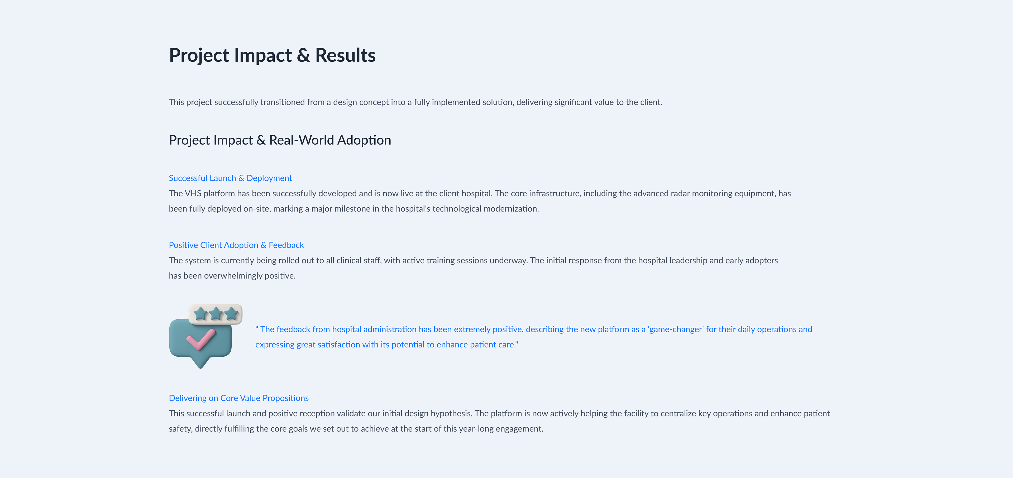Open the Successful Launch & Deployment heading

click(x=230, y=178)
